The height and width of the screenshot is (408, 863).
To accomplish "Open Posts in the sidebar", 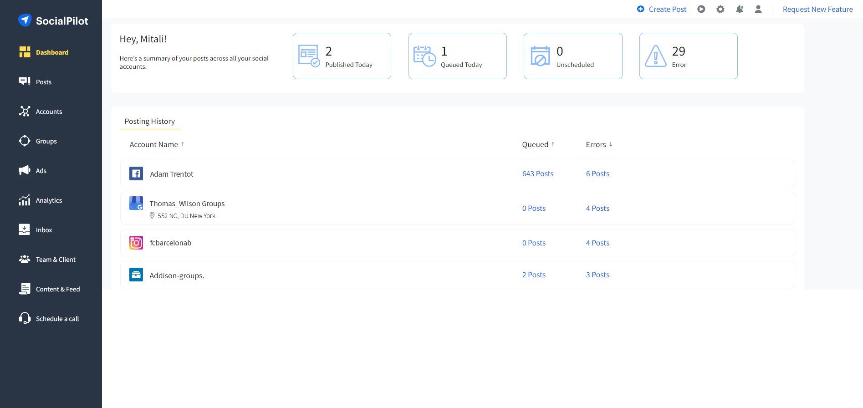I will [43, 82].
